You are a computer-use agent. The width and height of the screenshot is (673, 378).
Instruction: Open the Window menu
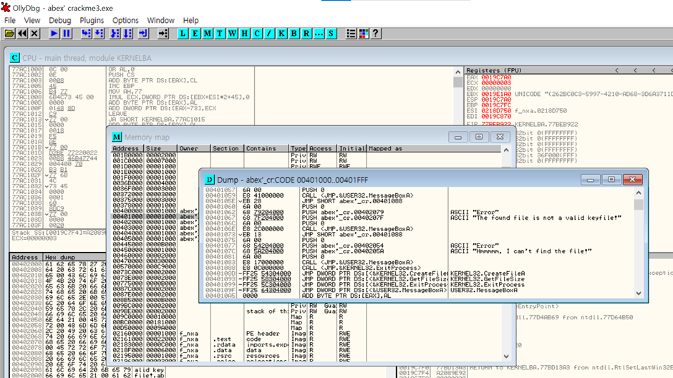click(x=160, y=20)
